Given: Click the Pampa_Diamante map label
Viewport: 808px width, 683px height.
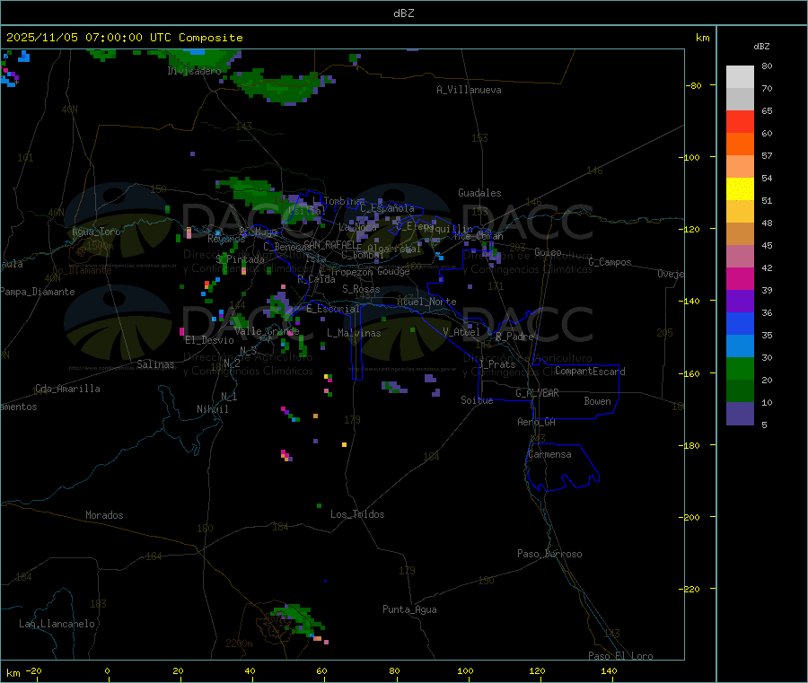Looking at the screenshot, I should click(x=37, y=292).
